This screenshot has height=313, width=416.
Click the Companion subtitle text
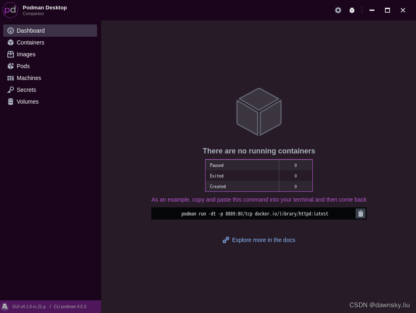pyautogui.click(x=33, y=13)
